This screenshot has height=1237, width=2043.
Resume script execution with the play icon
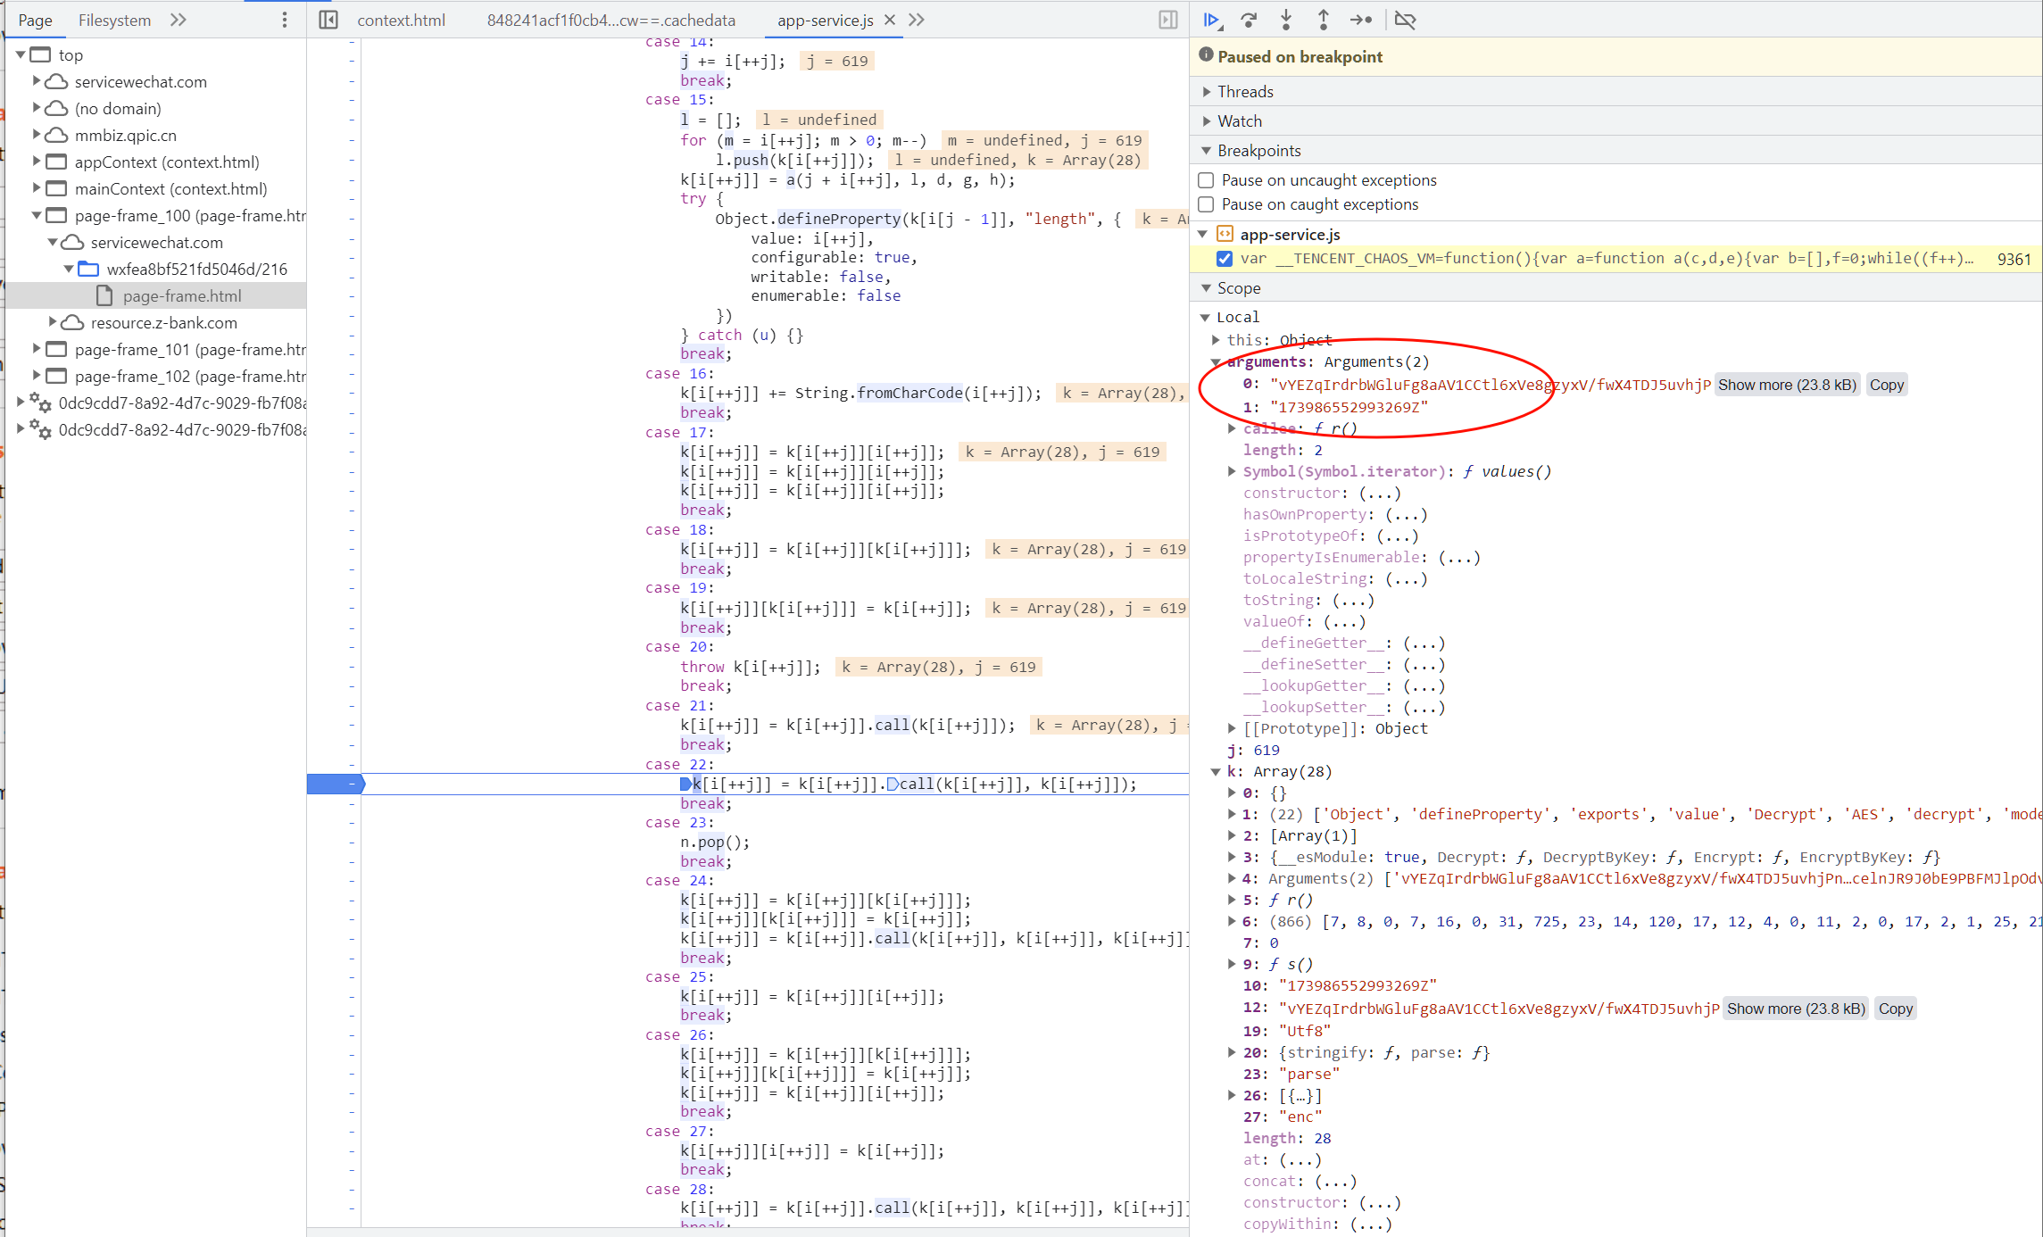[x=1212, y=20]
